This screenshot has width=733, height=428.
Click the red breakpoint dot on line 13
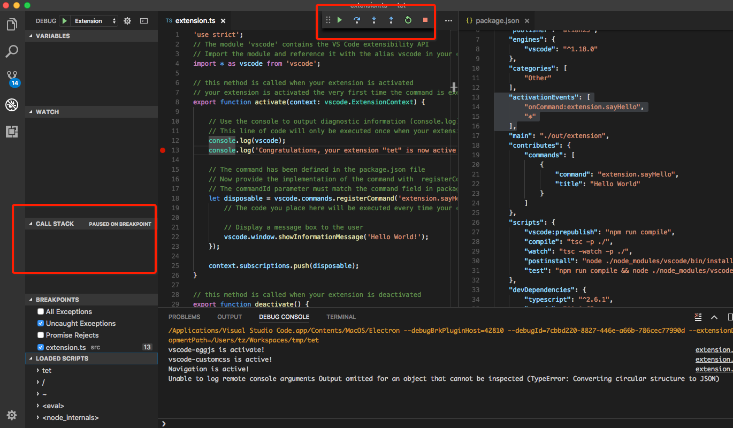coord(163,150)
